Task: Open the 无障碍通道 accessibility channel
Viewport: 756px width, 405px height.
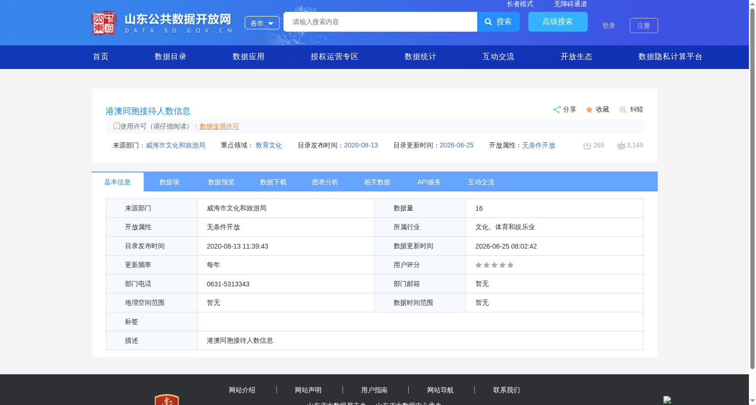Action: coord(570,4)
